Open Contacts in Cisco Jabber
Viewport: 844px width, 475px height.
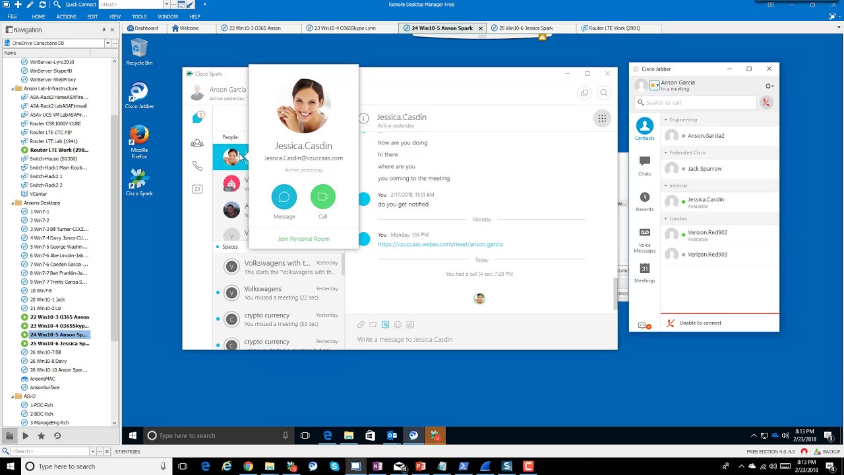click(644, 129)
